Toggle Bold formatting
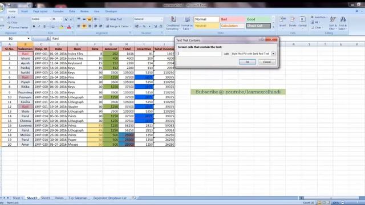The image size is (365, 205). click(x=34, y=27)
